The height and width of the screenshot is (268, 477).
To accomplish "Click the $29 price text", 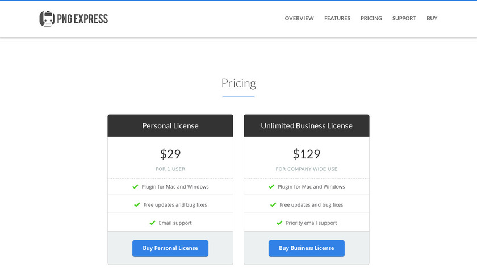I will pos(170,154).
